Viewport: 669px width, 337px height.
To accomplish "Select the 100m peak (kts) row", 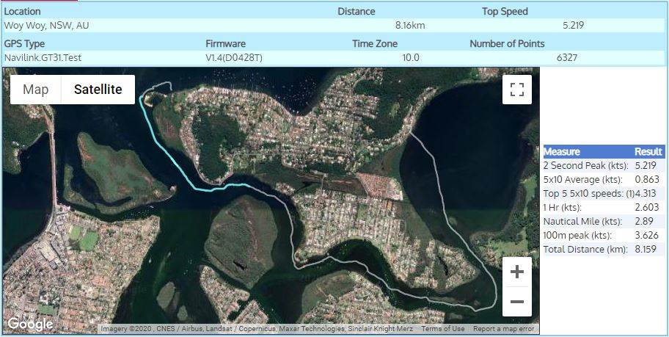I will point(603,235).
